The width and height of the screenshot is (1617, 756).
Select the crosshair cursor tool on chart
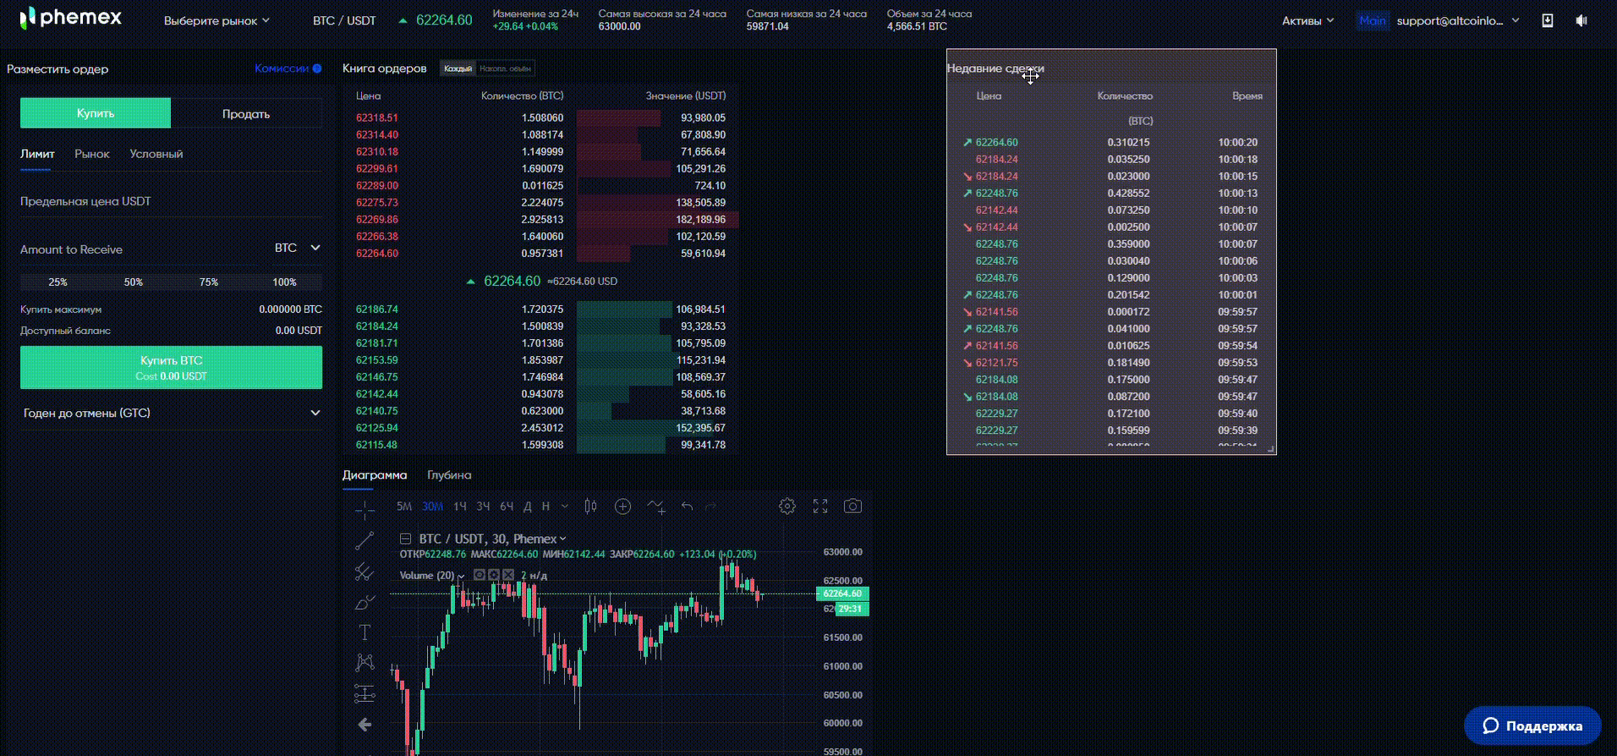[x=365, y=509]
